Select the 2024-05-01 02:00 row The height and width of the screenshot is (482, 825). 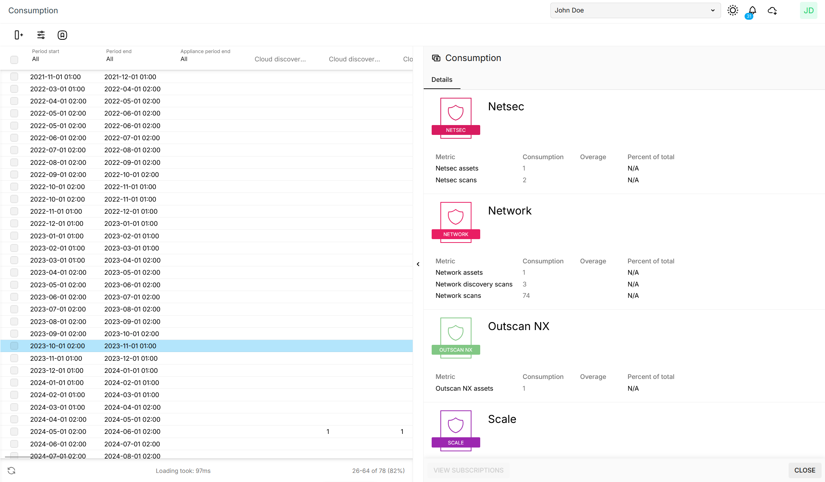click(x=58, y=431)
